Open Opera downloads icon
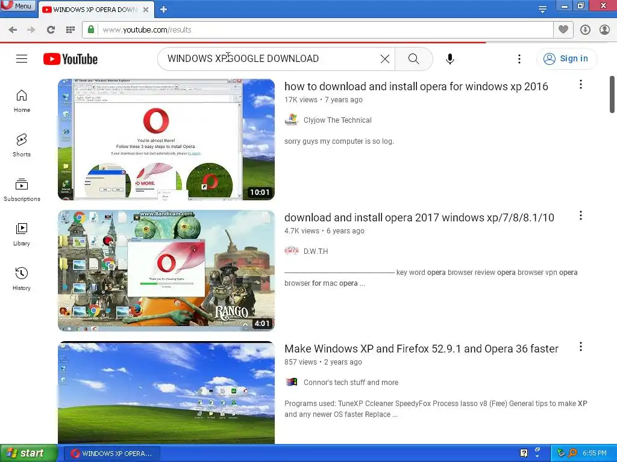Viewport: 617px width, 462px height. (585, 30)
